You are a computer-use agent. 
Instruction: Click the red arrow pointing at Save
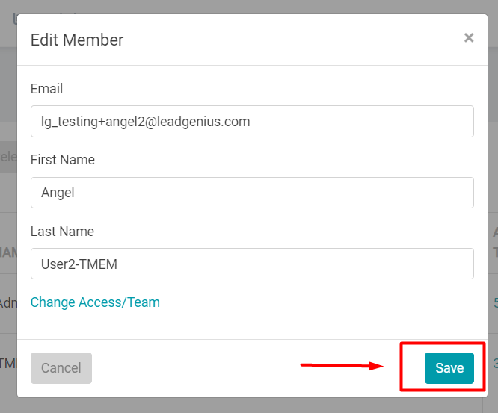(342, 366)
